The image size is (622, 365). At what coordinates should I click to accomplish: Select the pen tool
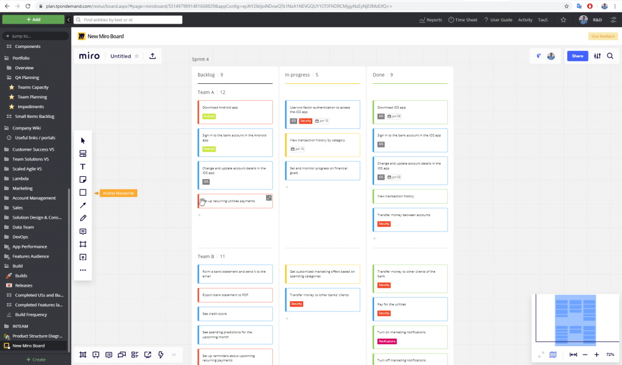pos(83,217)
